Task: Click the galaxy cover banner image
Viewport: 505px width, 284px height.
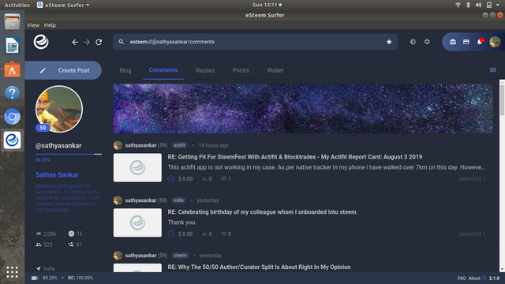Action: (x=303, y=109)
